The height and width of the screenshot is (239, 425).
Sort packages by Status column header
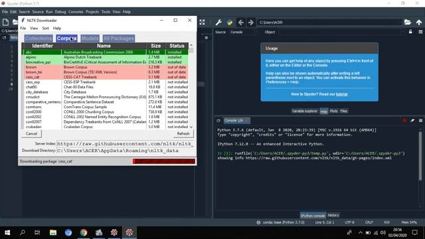point(177,46)
